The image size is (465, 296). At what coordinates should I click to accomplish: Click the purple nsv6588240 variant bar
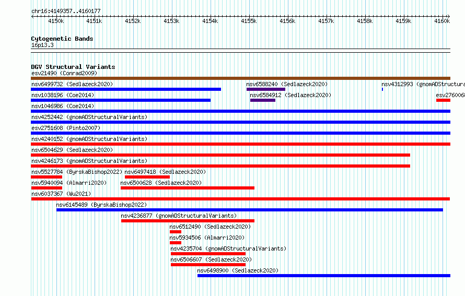(266, 89)
